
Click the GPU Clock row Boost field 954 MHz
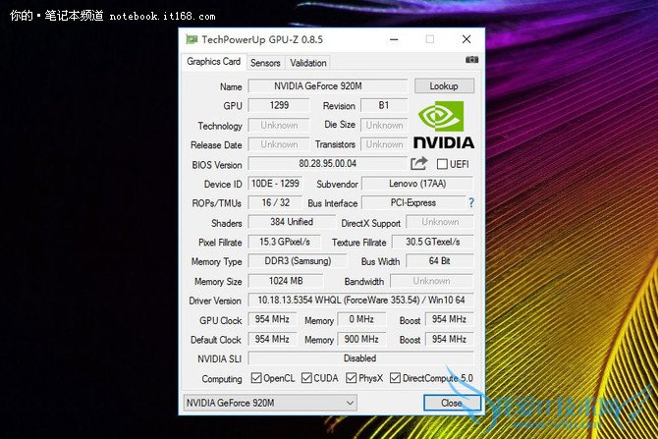click(450, 319)
